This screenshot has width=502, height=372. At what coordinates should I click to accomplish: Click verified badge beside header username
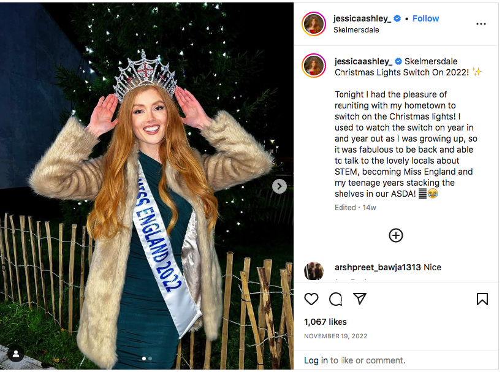[397, 18]
